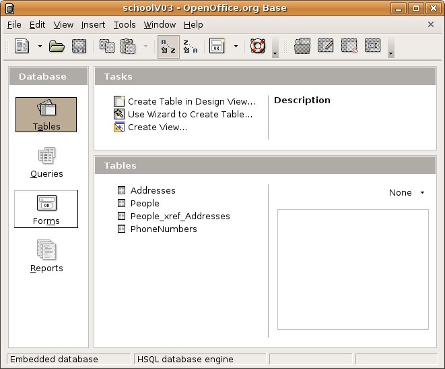Viewport: 445px width, 369px height.
Task: Click the Delete table icon
Action: tap(349, 46)
